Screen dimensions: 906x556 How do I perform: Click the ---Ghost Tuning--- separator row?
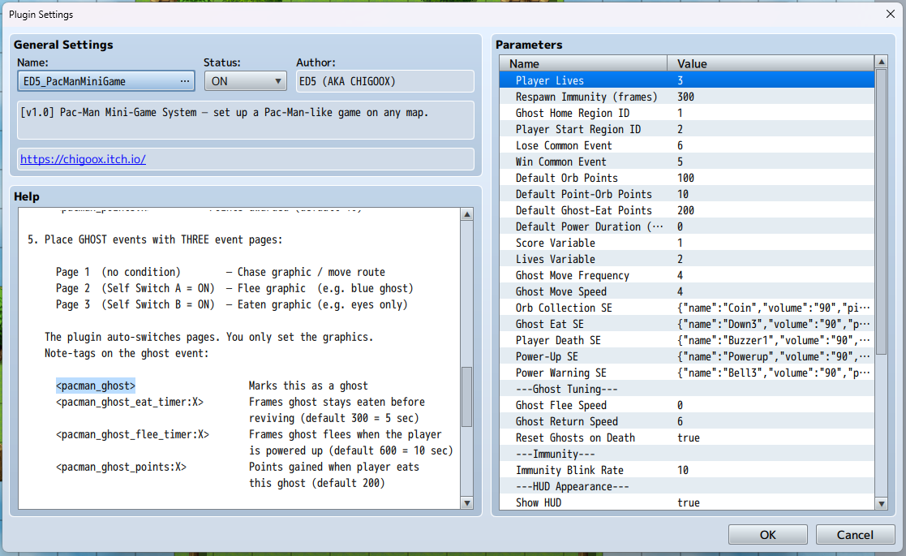687,389
